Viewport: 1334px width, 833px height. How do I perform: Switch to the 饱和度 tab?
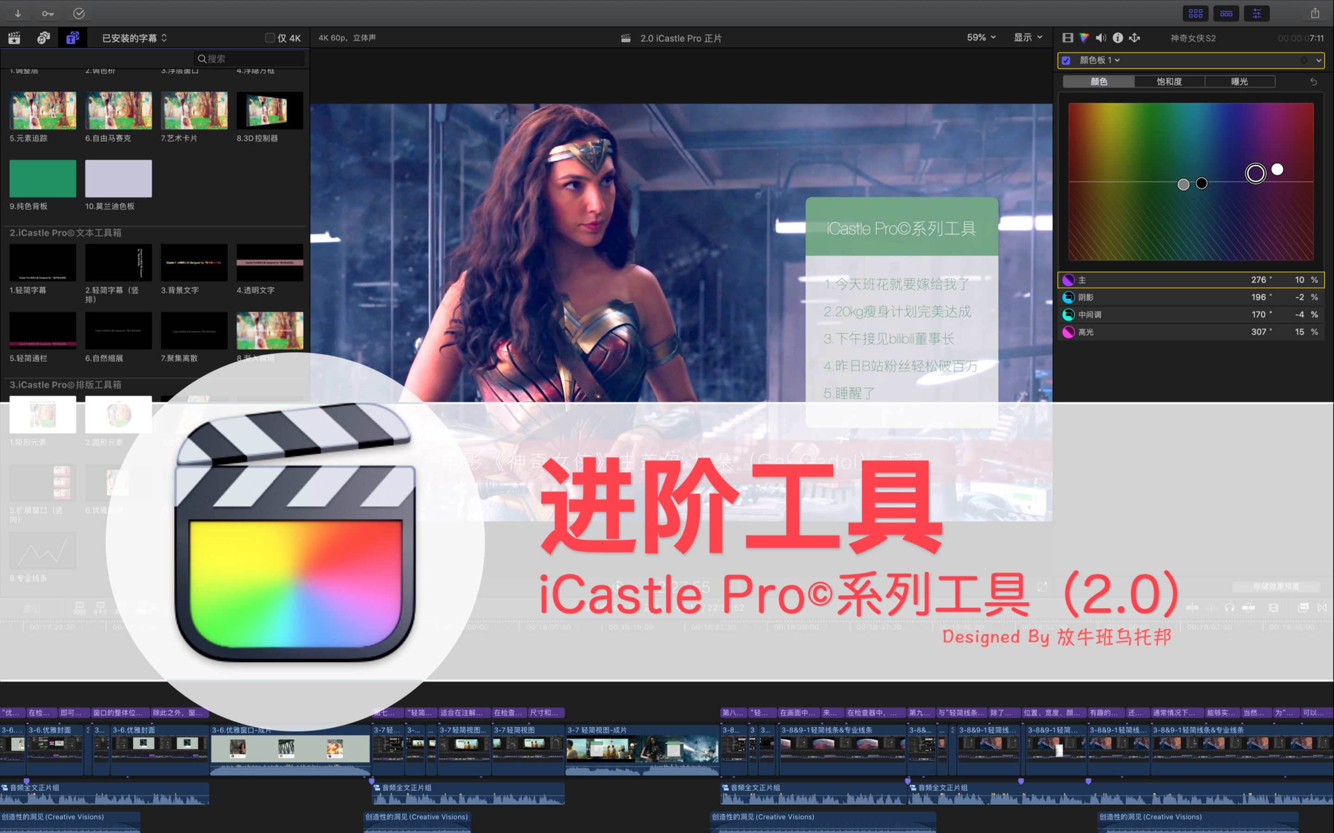(1169, 81)
